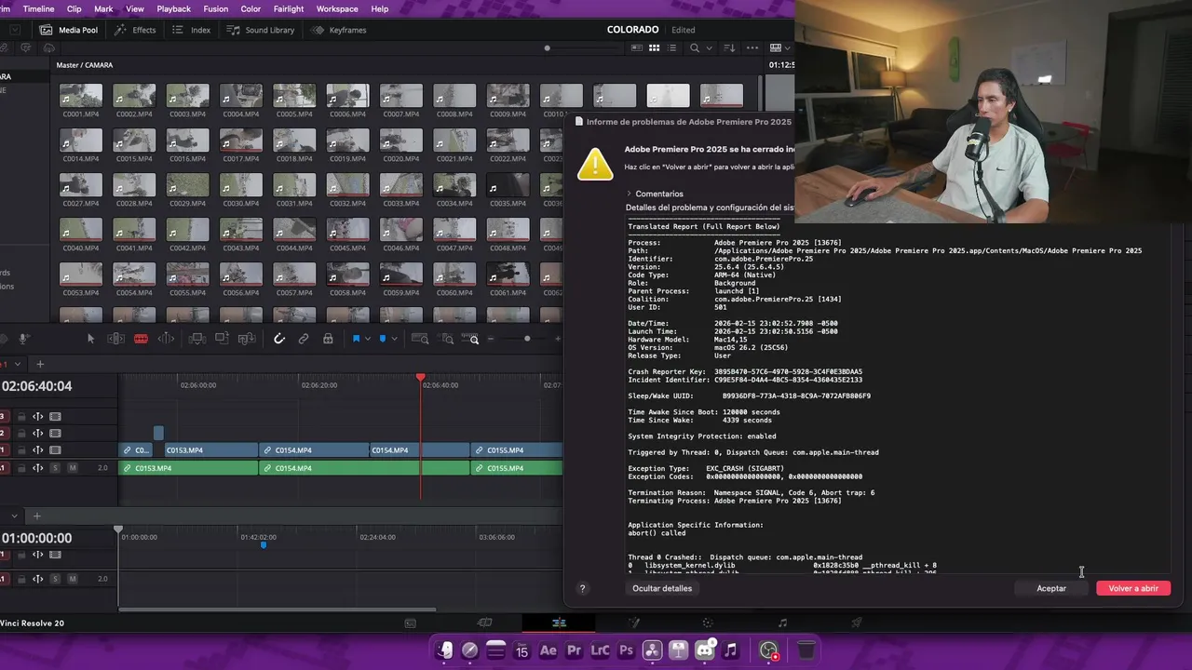
Task: Toggle the Linked Selection chain icon
Action: tap(304, 339)
